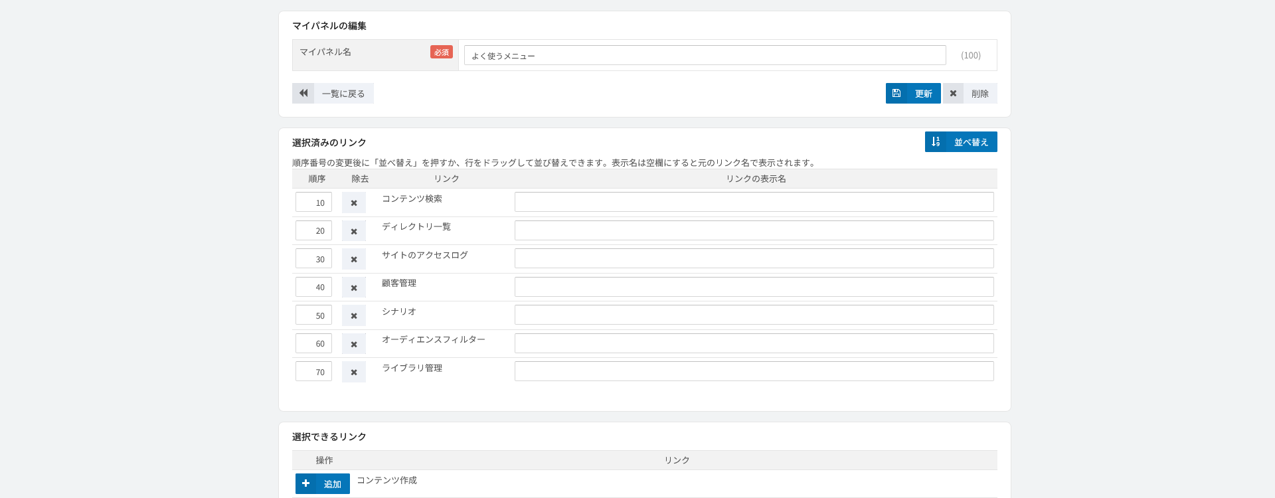Click display name field for ライブラリ管理
1275x498 pixels.
click(x=754, y=371)
